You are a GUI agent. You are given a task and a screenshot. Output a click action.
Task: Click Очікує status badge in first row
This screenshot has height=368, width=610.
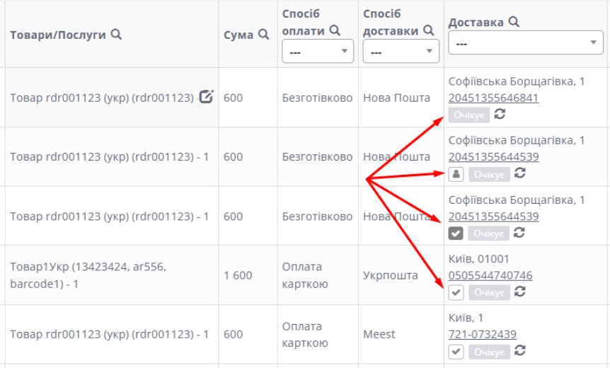pyautogui.click(x=468, y=115)
